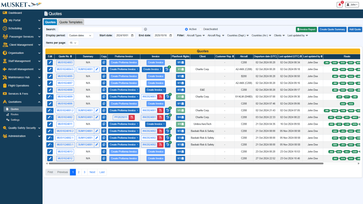Expand the Aircraft Types filter
This screenshot has width=363, height=204.
tap(195, 35)
